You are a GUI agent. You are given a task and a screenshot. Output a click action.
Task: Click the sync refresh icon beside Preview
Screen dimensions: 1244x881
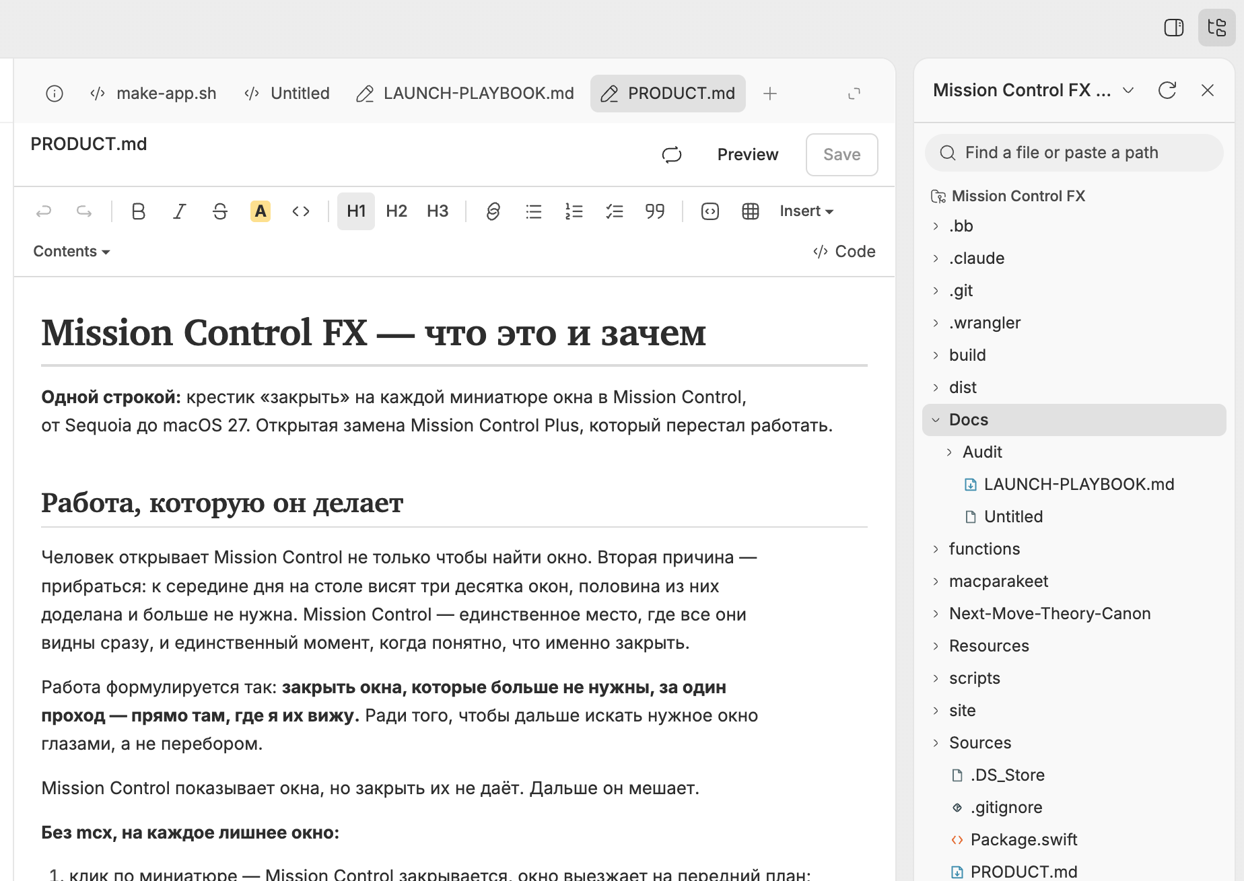[672, 155]
